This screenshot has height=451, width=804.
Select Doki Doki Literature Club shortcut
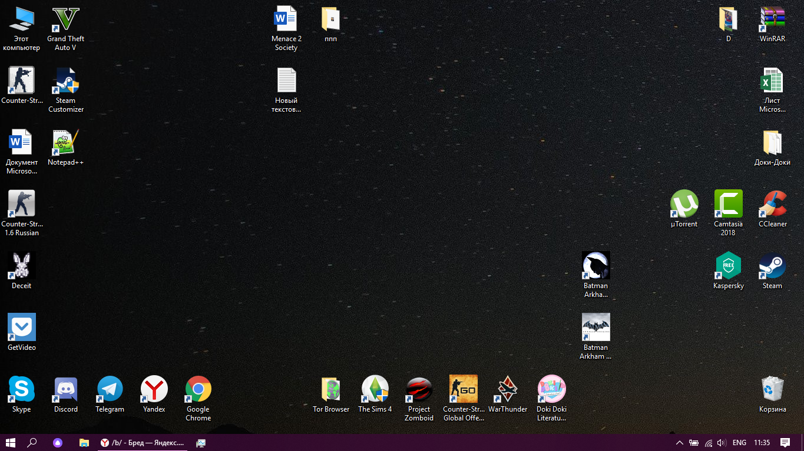pos(551,399)
